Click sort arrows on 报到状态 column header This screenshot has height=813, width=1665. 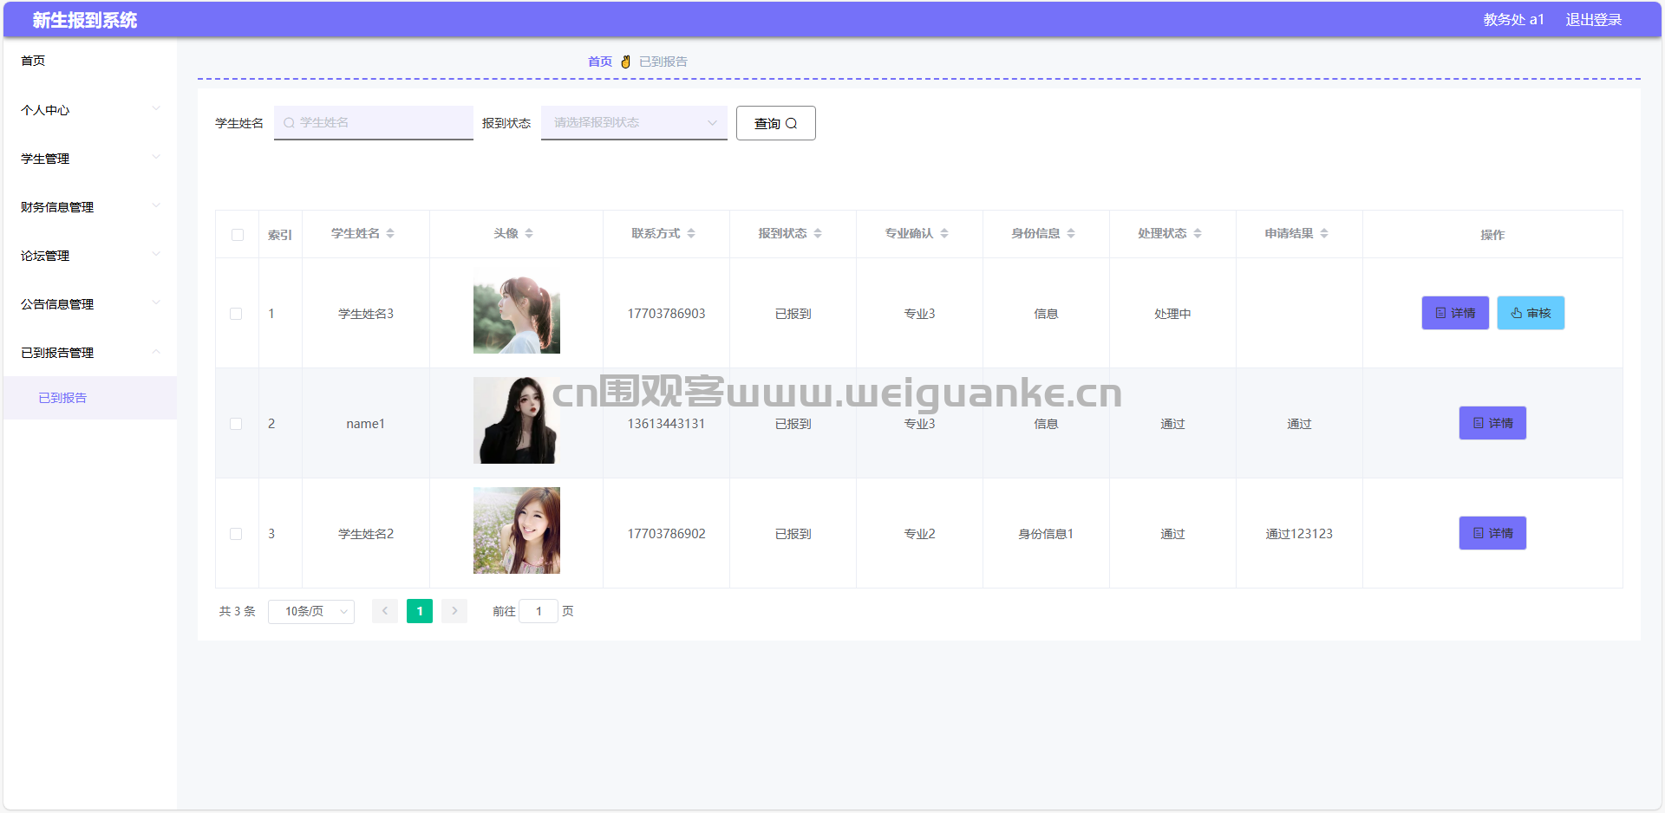click(818, 234)
